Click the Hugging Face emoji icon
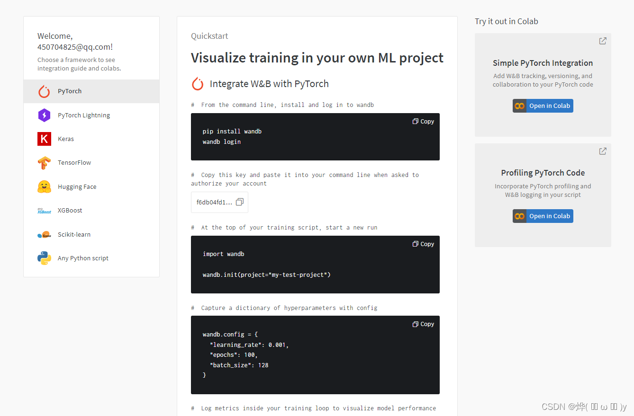Image resolution: width=634 pixels, height=416 pixels. tap(44, 186)
